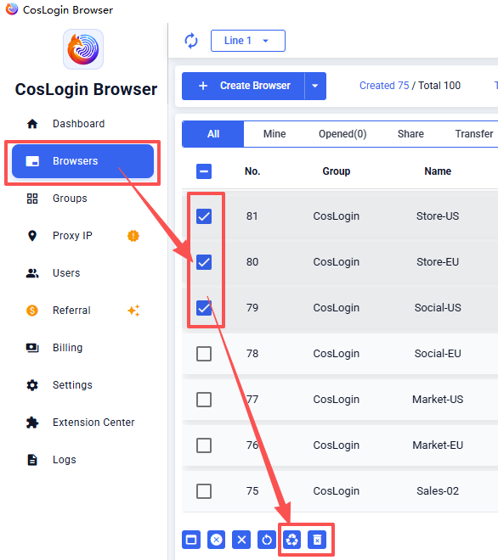Check the row 75 Sales-02 checkbox

click(204, 491)
